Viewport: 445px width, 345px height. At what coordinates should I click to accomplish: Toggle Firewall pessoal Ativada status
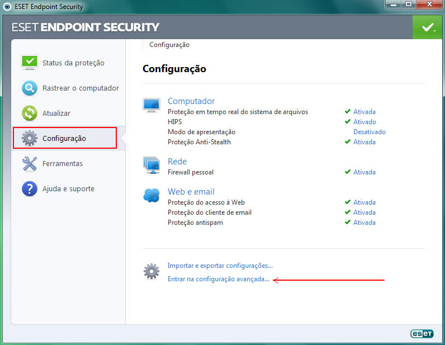click(x=364, y=172)
